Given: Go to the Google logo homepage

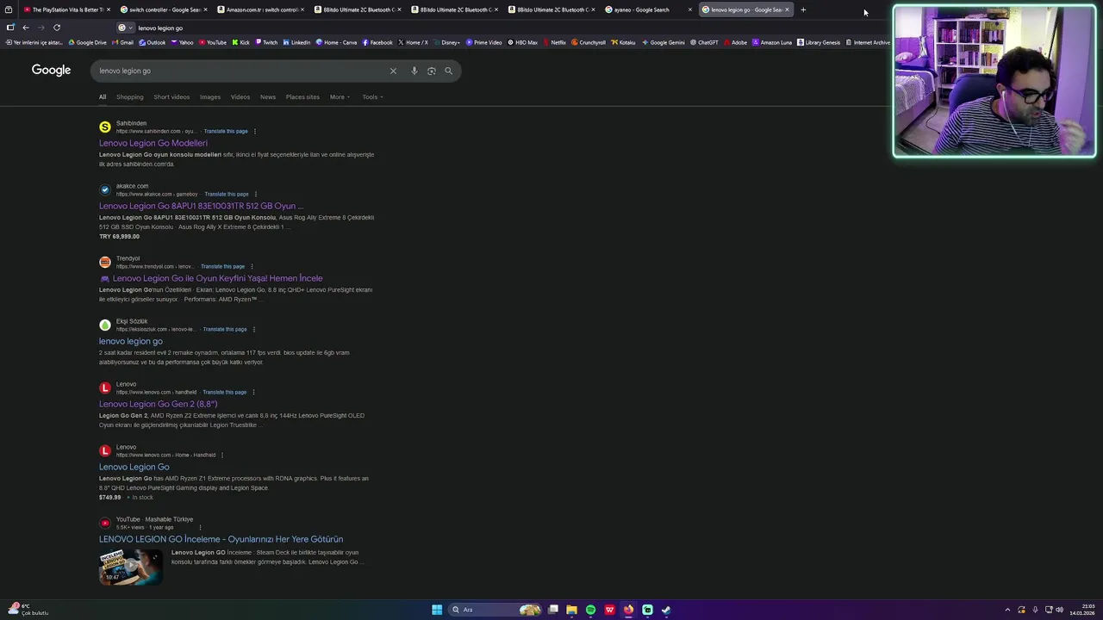Looking at the screenshot, I should point(51,71).
